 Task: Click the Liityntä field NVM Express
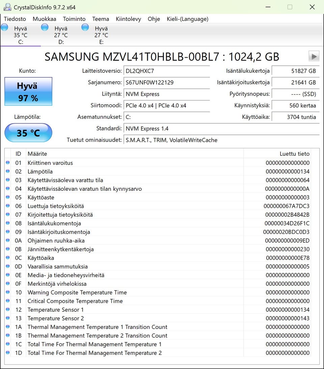pos(167,94)
